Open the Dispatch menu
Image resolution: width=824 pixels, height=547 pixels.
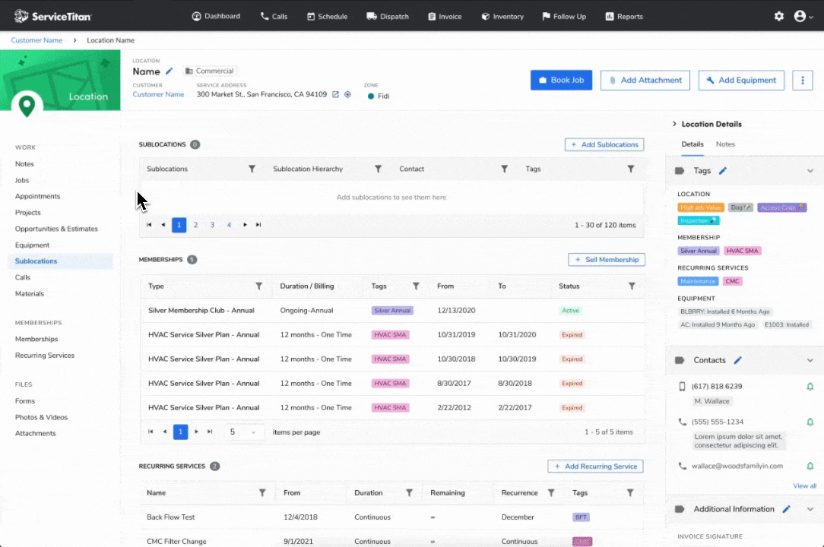[x=388, y=16]
